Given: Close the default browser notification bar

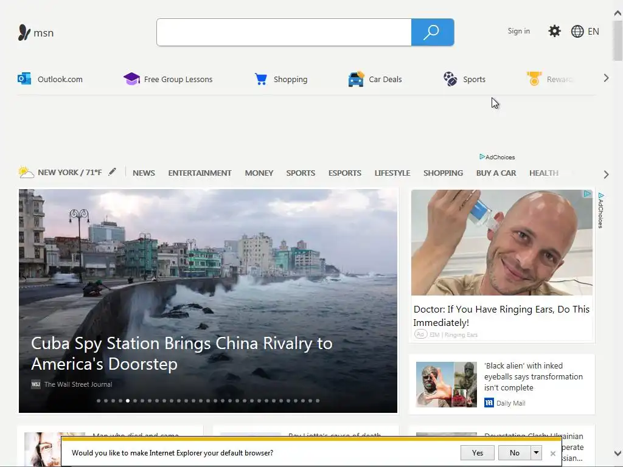Looking at the screenshot, I should [x=552, y=453].
